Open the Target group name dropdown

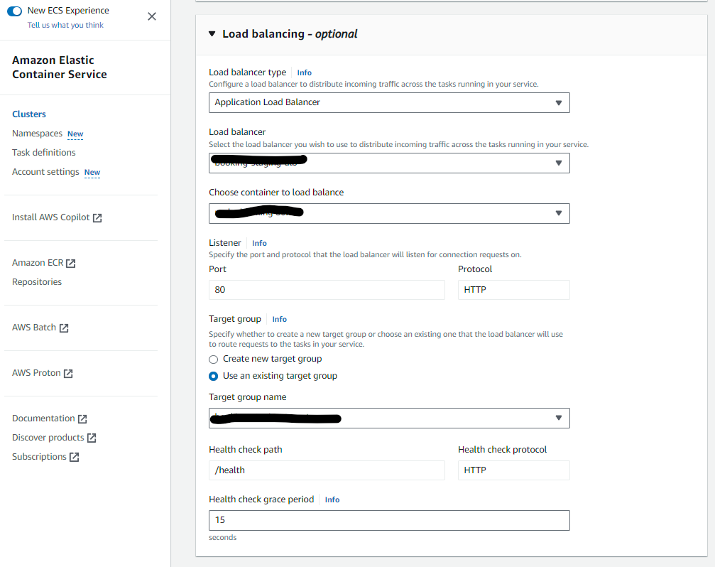point(389,418)
